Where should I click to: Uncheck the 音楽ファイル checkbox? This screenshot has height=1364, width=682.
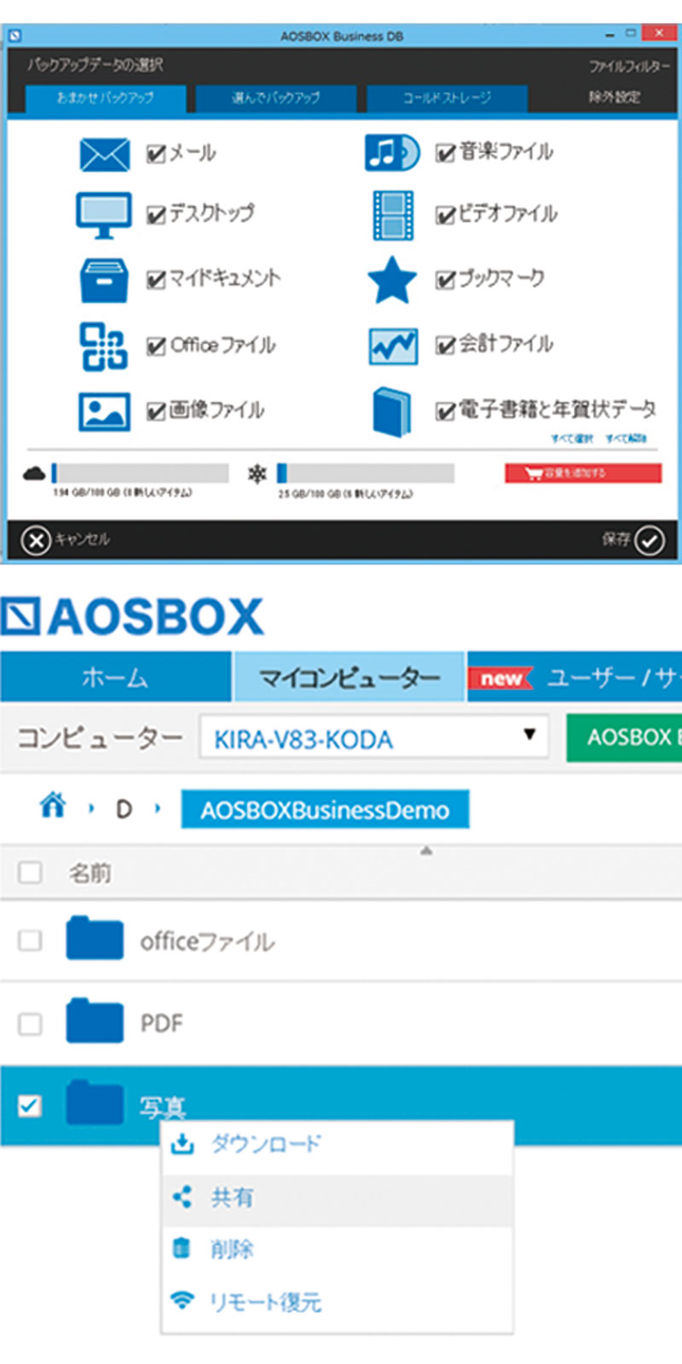pyautogui.click(x=446, y=153)
